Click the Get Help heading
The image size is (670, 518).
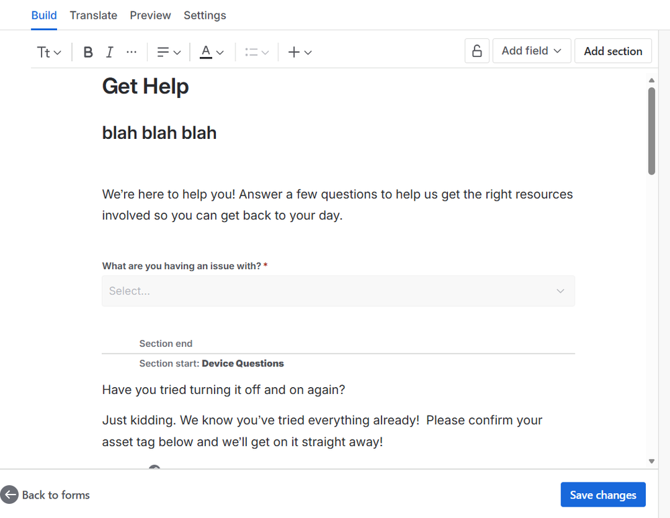(x=146, y=87)
